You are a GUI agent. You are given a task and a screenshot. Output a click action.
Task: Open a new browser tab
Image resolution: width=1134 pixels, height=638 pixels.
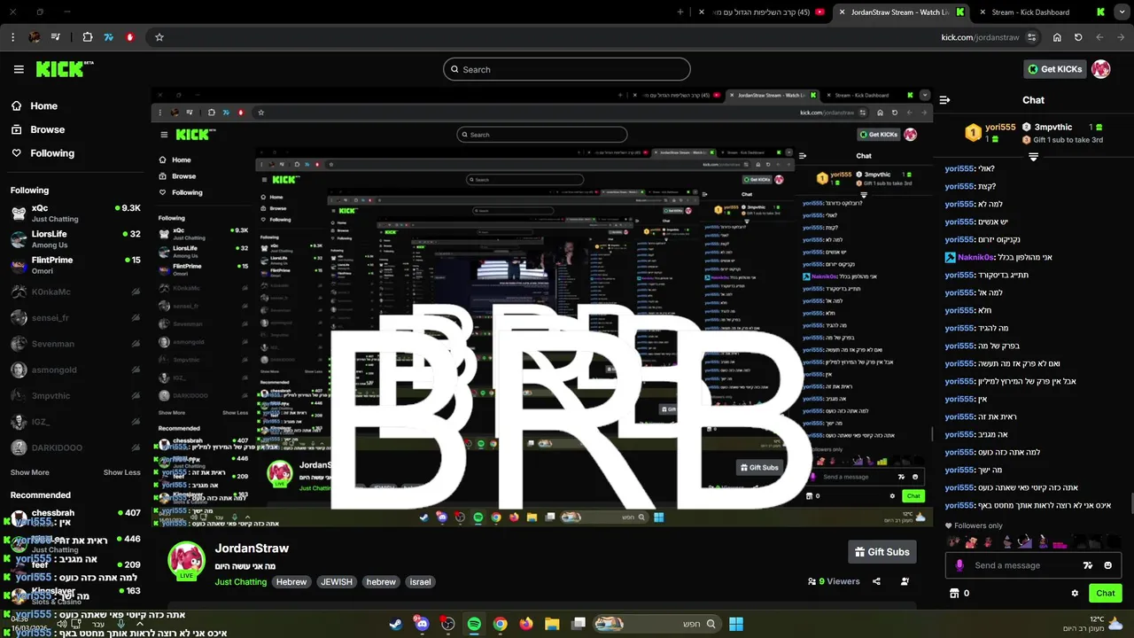[x=680, y=12]
